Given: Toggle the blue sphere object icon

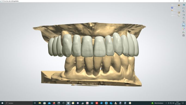Looking at the screenshot, I should pyautogui.click(x=172, y=7).
